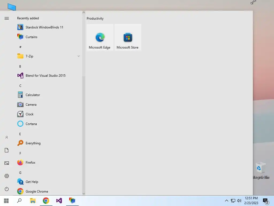This screenshot has height=206, width=274.
Task: Click the 'C' letter header
Action: 20,86
